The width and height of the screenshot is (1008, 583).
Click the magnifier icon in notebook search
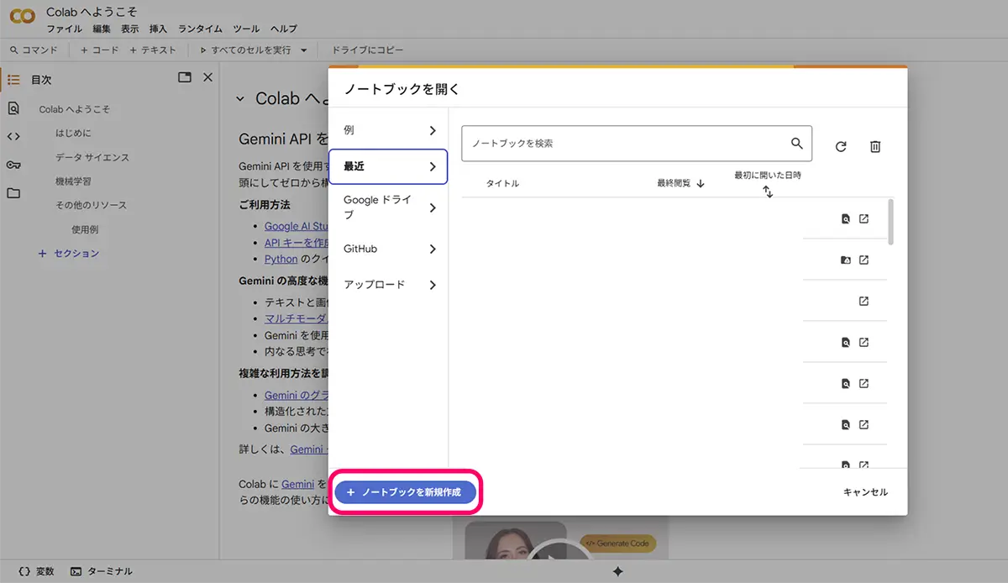[797, 143]
